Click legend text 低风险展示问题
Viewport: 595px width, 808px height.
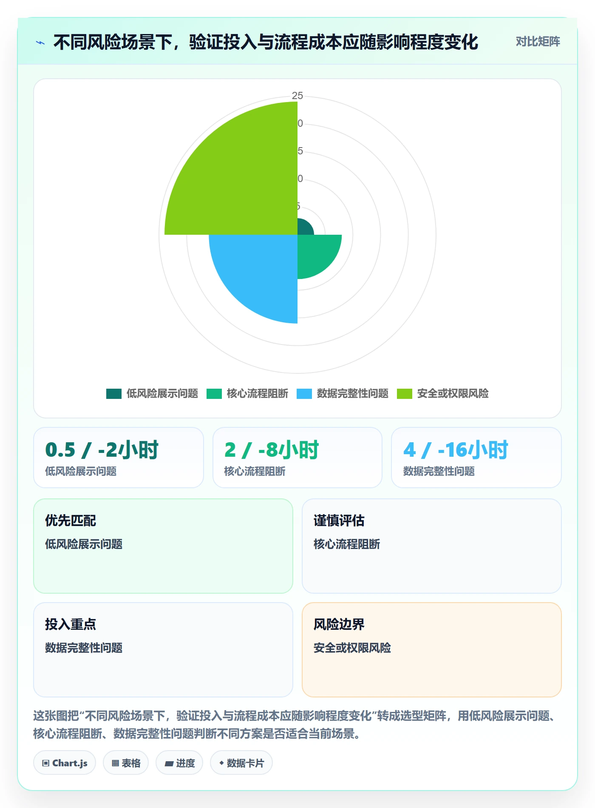(x=162, y=394)
